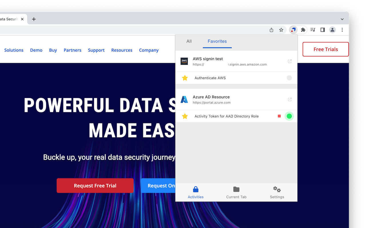Close the current browser tab
The width and height of the screenshot is (366, 228).
pos(22,19)
